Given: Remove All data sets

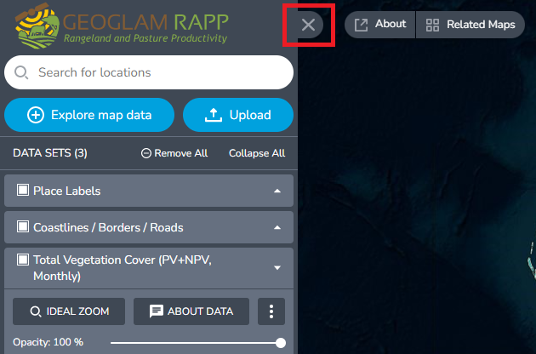Looking at the screenshot, I should point(174,153).
